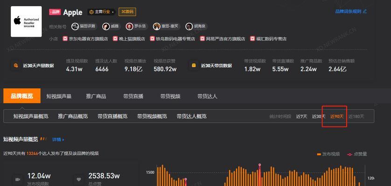Click the 12.04w 发布视频数 figure
The width and height of the screenshot is (391, 186).
[x=39, y=176]
